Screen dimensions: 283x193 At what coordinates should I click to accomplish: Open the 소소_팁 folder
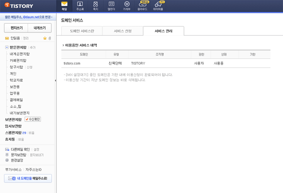[16, 106]
